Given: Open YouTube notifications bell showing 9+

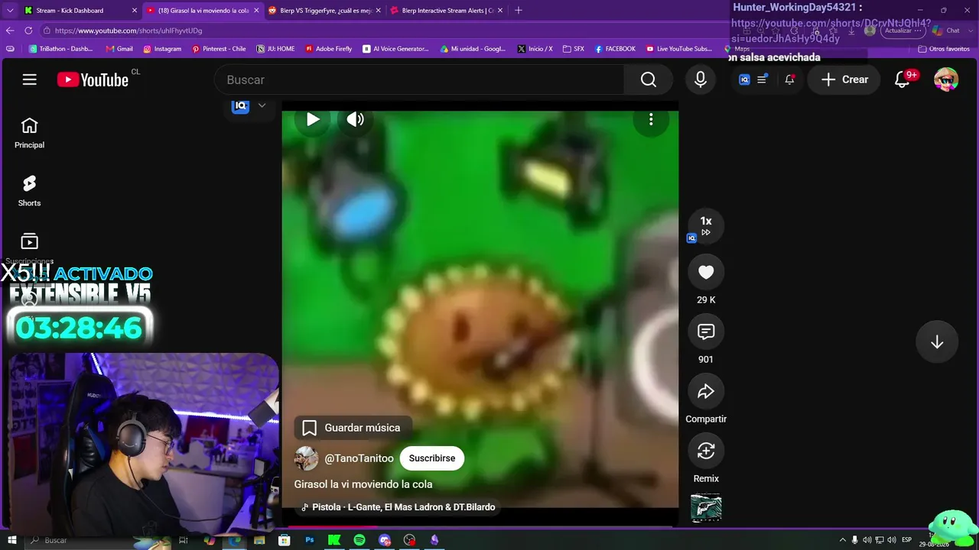Looking at the screenshot, I should click(x=903, y=79).
